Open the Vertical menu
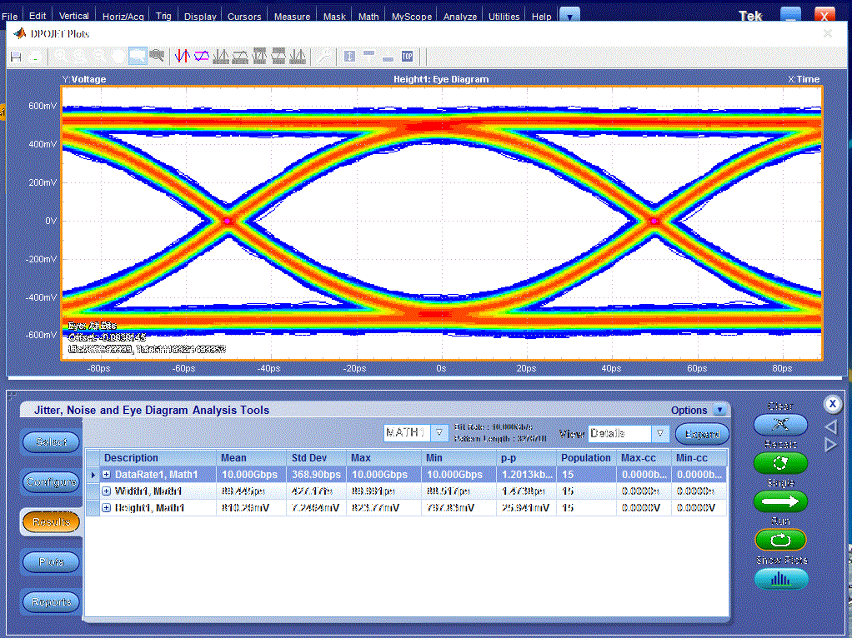 tap(74, 17)
